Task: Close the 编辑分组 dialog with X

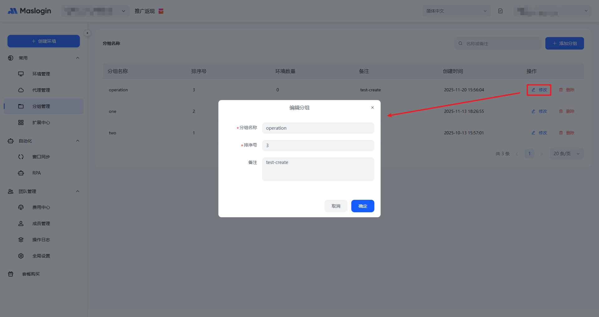Action: click(x=372, y=108)
